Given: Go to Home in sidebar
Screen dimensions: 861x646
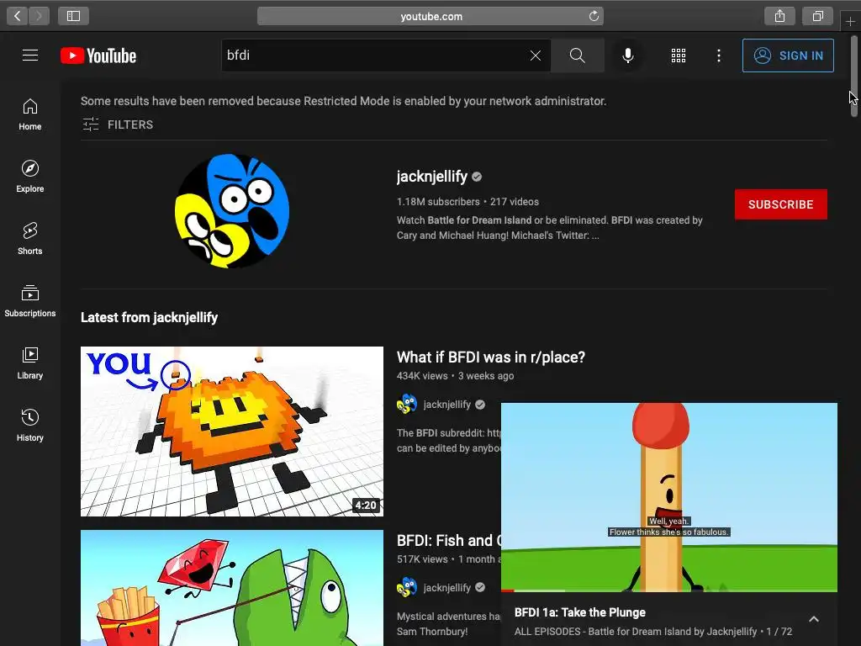Looking at the screenshot, I should point(30,114).
